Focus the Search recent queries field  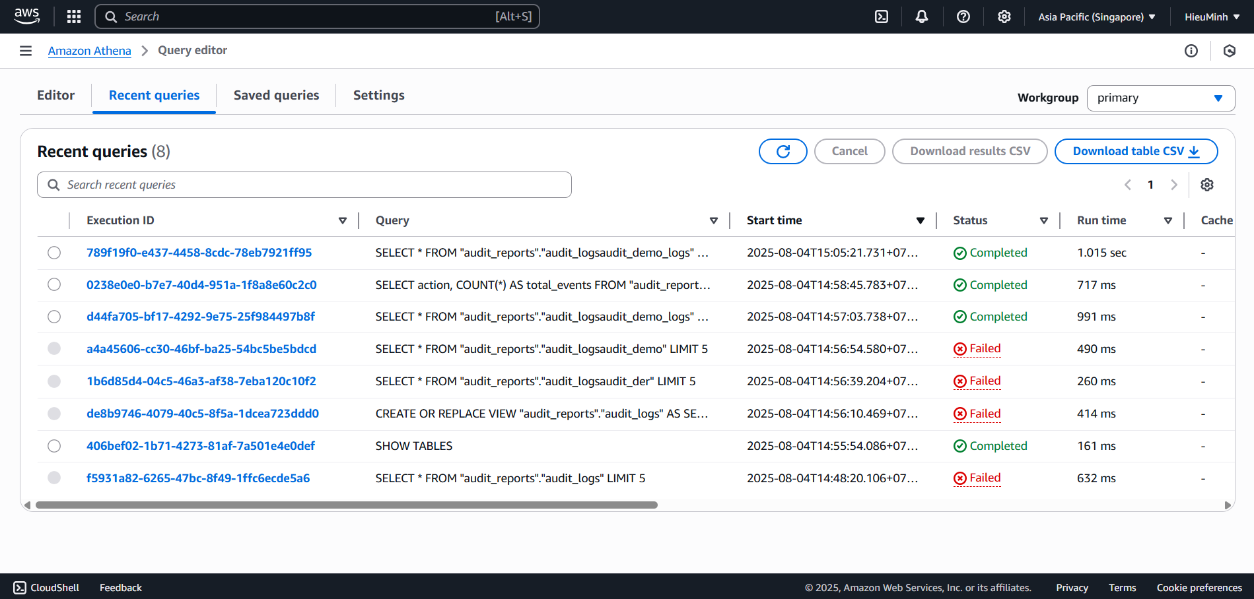pyautogui.click(x=304, y=185)
